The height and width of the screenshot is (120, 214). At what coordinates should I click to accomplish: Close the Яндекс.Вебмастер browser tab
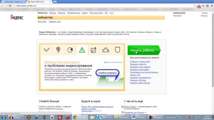pyautogui.click(x=50, y=2)
